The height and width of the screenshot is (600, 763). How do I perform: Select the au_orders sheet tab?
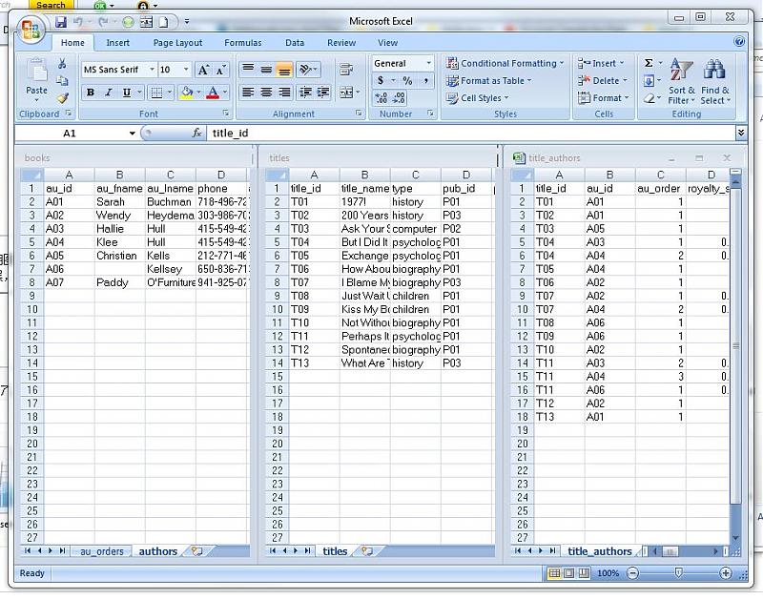(101, 551)
